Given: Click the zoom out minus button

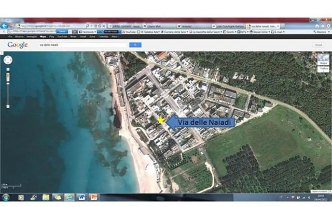Looking at the screenshot, I should pos(8,106).
